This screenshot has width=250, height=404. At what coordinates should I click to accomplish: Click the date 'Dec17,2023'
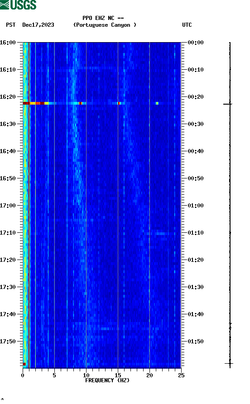pyautogui.click(x=38, y=25)
